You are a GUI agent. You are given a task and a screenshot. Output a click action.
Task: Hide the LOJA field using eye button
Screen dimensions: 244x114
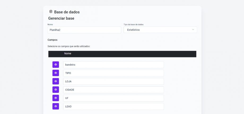[56, 81]
